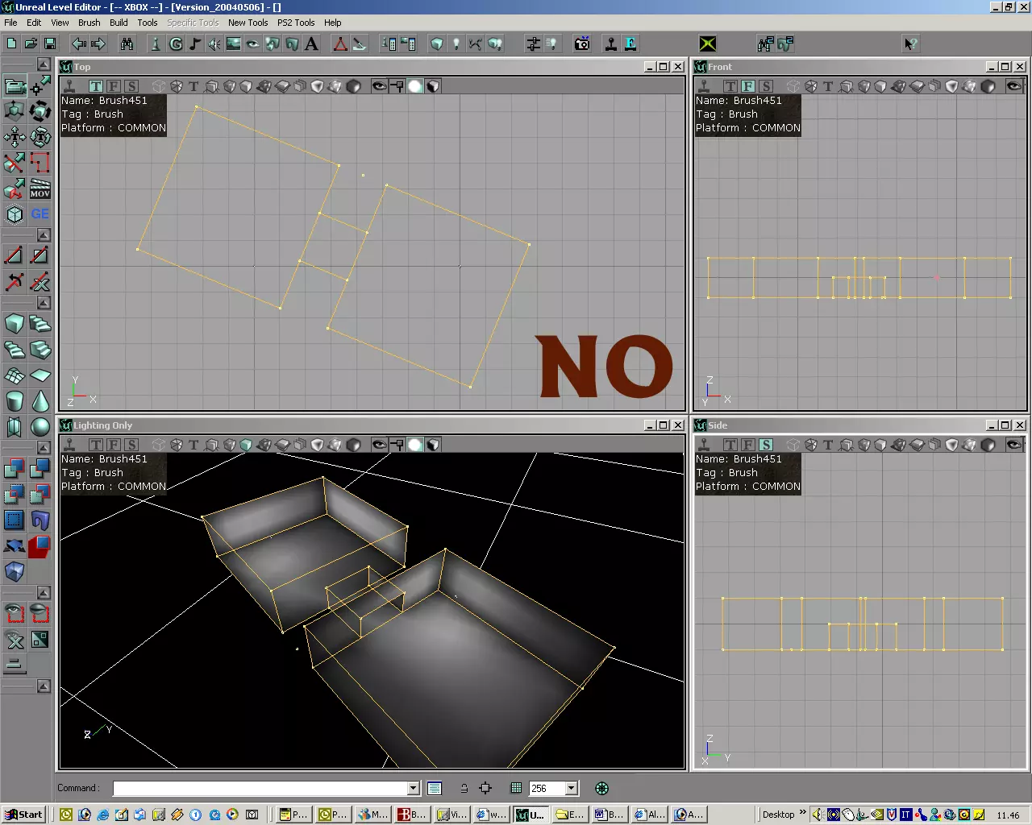
Task: Select the Vertex Editing tool
Action: [40, 85]
